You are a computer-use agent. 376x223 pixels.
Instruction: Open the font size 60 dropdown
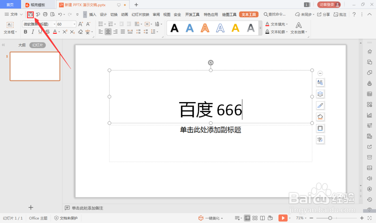(x=74, y=24)
